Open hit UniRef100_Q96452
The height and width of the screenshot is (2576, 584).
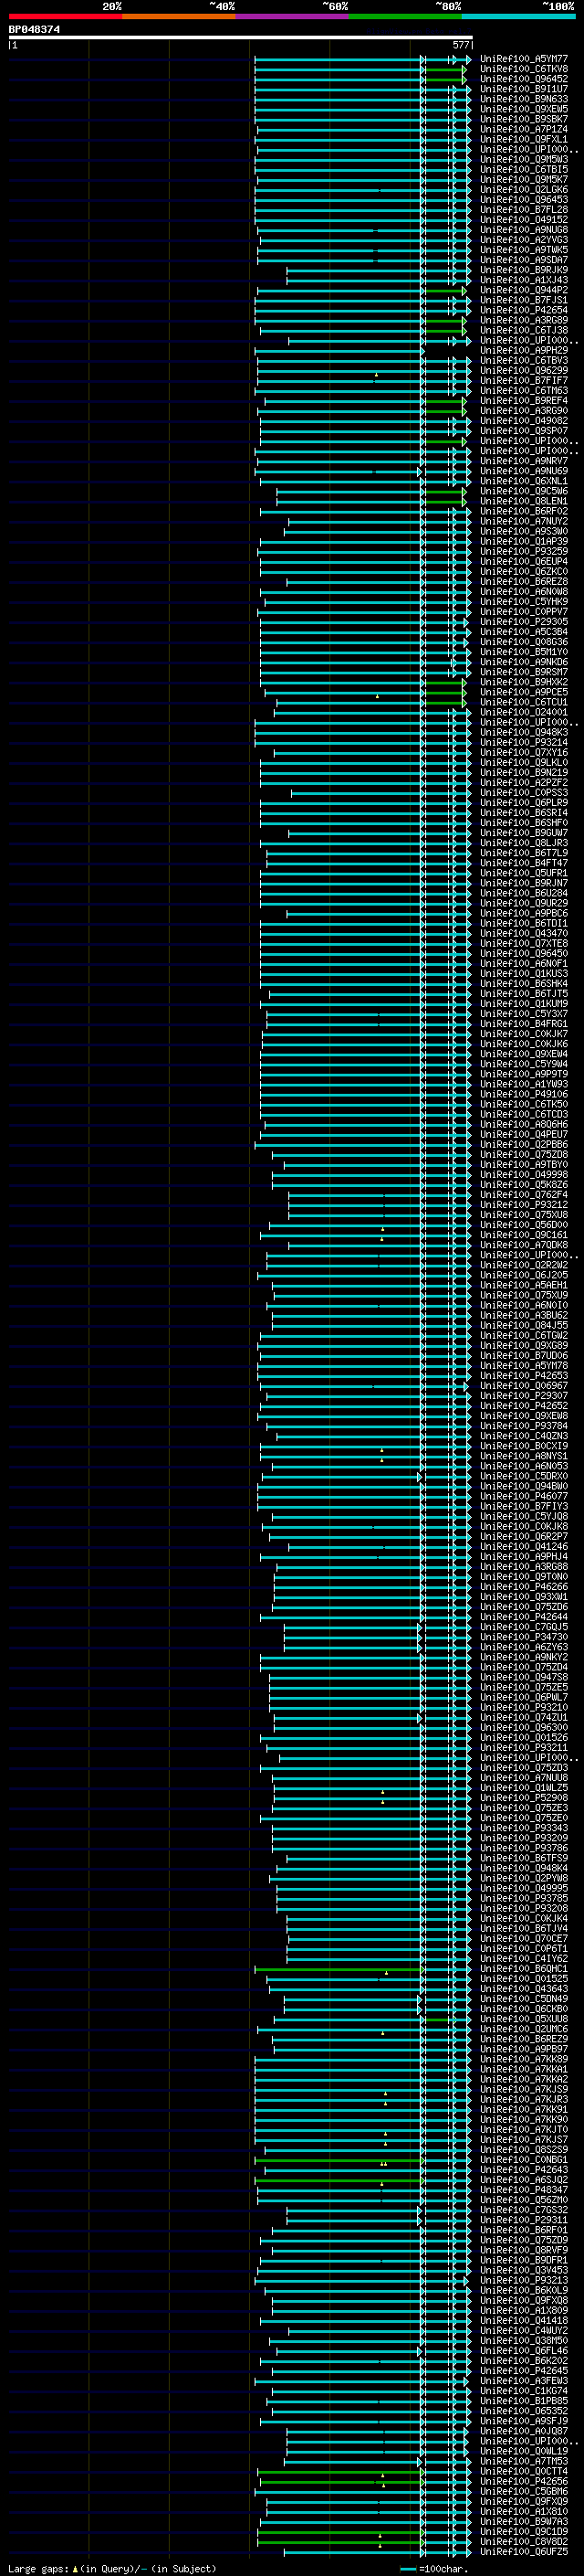pyautogui.click(x=524, y=79)
